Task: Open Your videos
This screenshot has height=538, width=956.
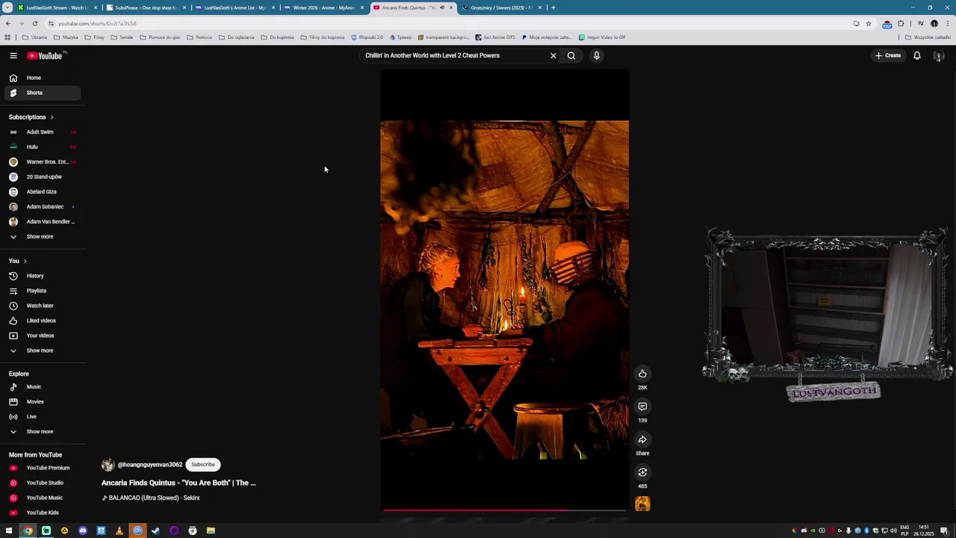Action: (x=40, y=336)
